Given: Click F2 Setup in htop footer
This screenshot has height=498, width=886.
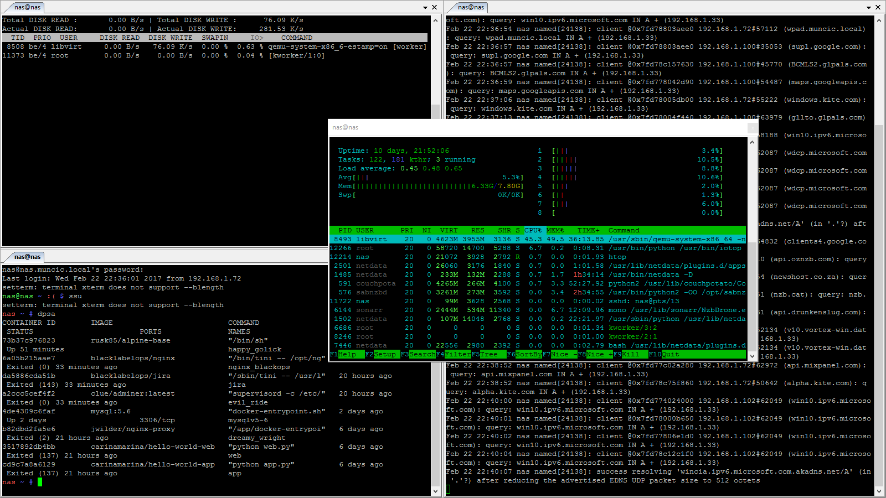Looking at the screenshot, I should [381, 354].
